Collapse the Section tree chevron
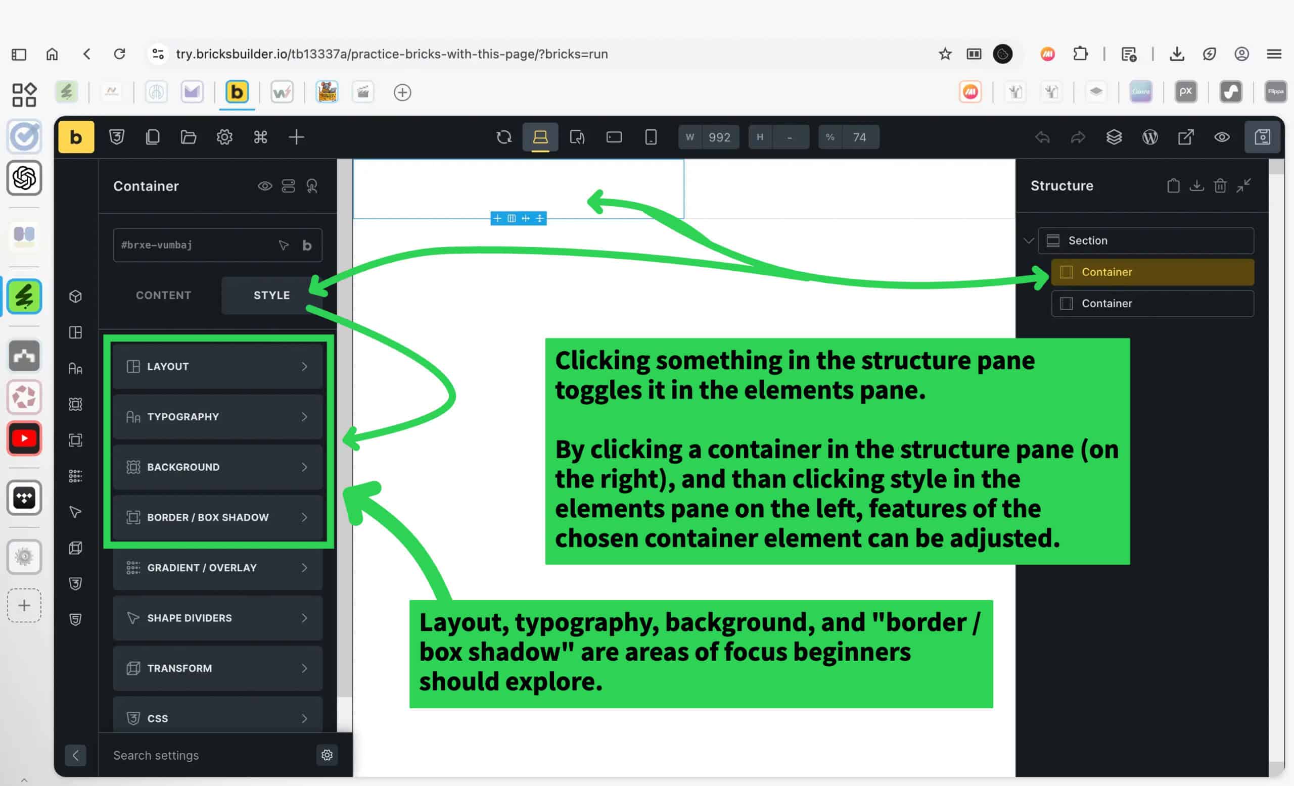Viewport: 1294px width, 786px height. tap(1028, 241)
